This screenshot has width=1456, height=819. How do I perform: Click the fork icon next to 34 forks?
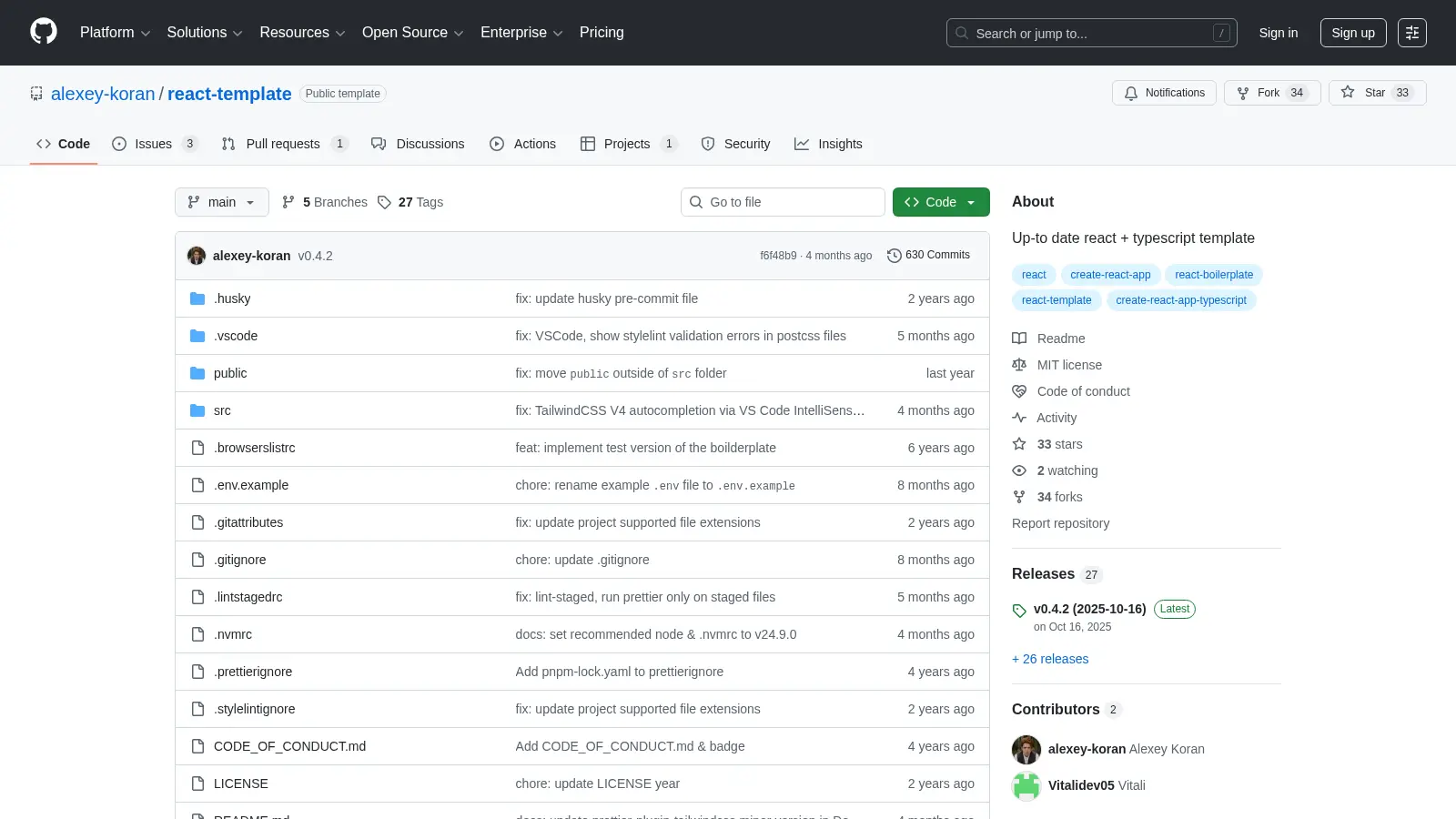tap(1019, 497)
